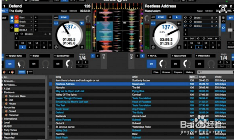
Task: Toggle Combo Filter effect ON
Action: coord(58,64)
